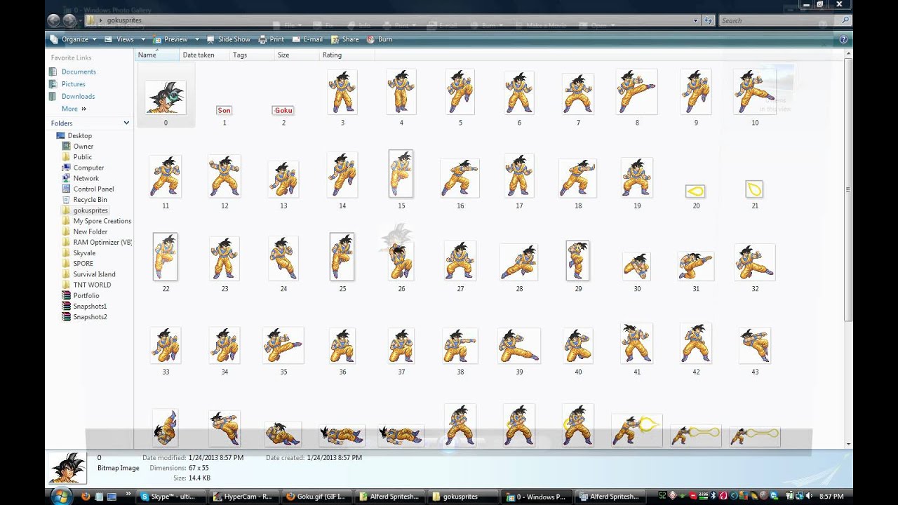Select Computer in the folder tree
Screen dimensions: 898x505
click(x=83, y=168)
